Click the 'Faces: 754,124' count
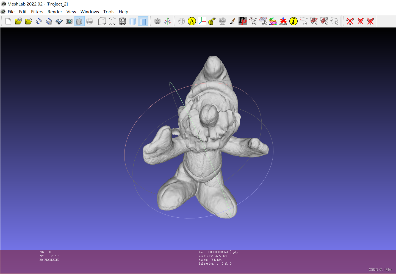 click(x=210, y=260)
